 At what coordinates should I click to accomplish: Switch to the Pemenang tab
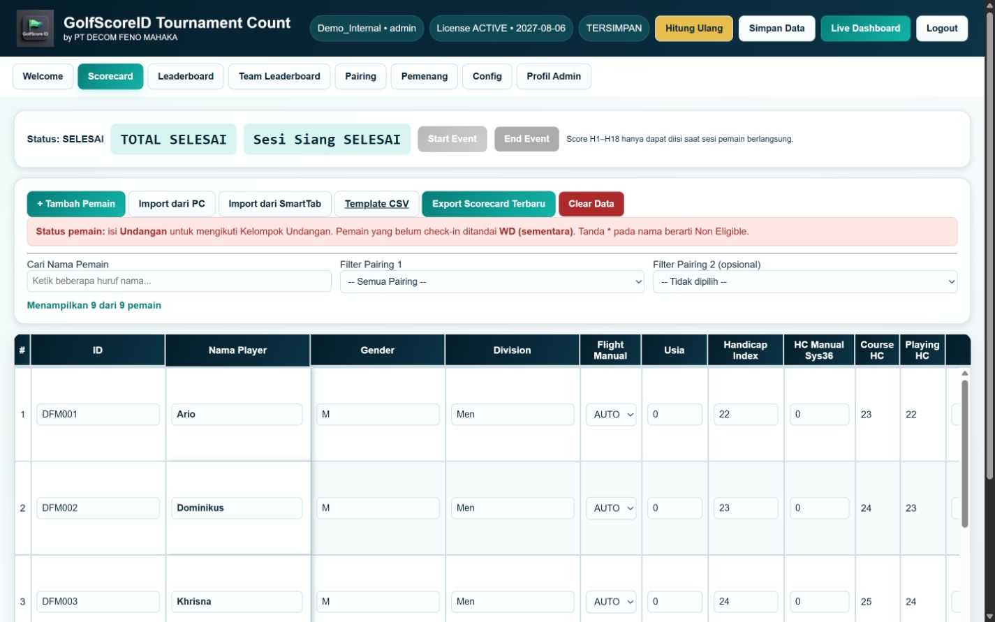pyautogui.click(x=425, y=76)
